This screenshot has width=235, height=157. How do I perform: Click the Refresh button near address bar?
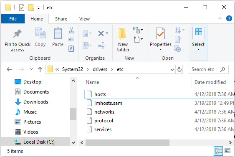pos(179,69)
